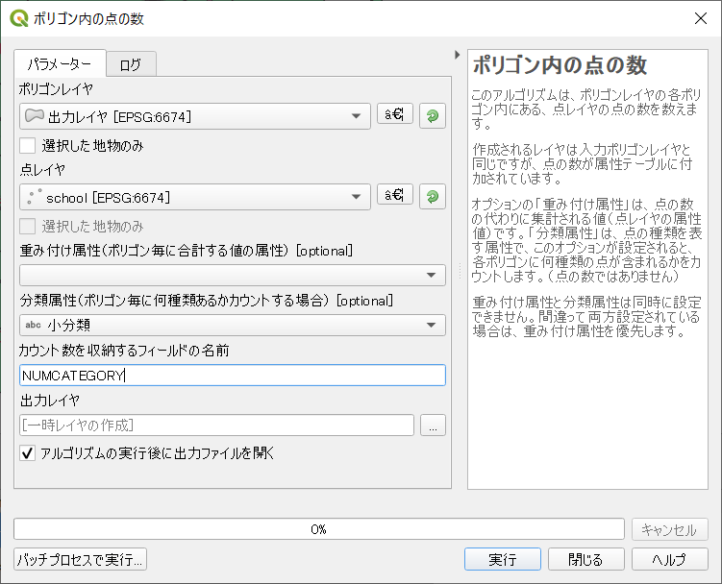
Task: Click バッチプロセスで実行 button
Action: (x=80, y=559)
